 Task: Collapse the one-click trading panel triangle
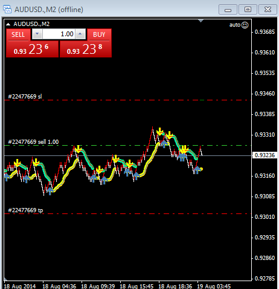click(8, 24)
